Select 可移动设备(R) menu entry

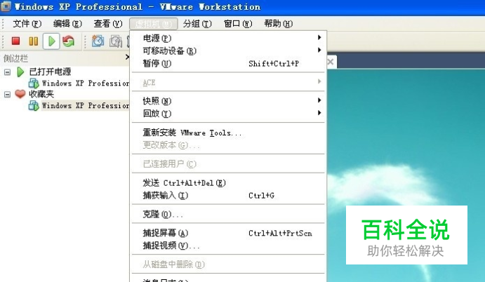(x=228, y=51)
